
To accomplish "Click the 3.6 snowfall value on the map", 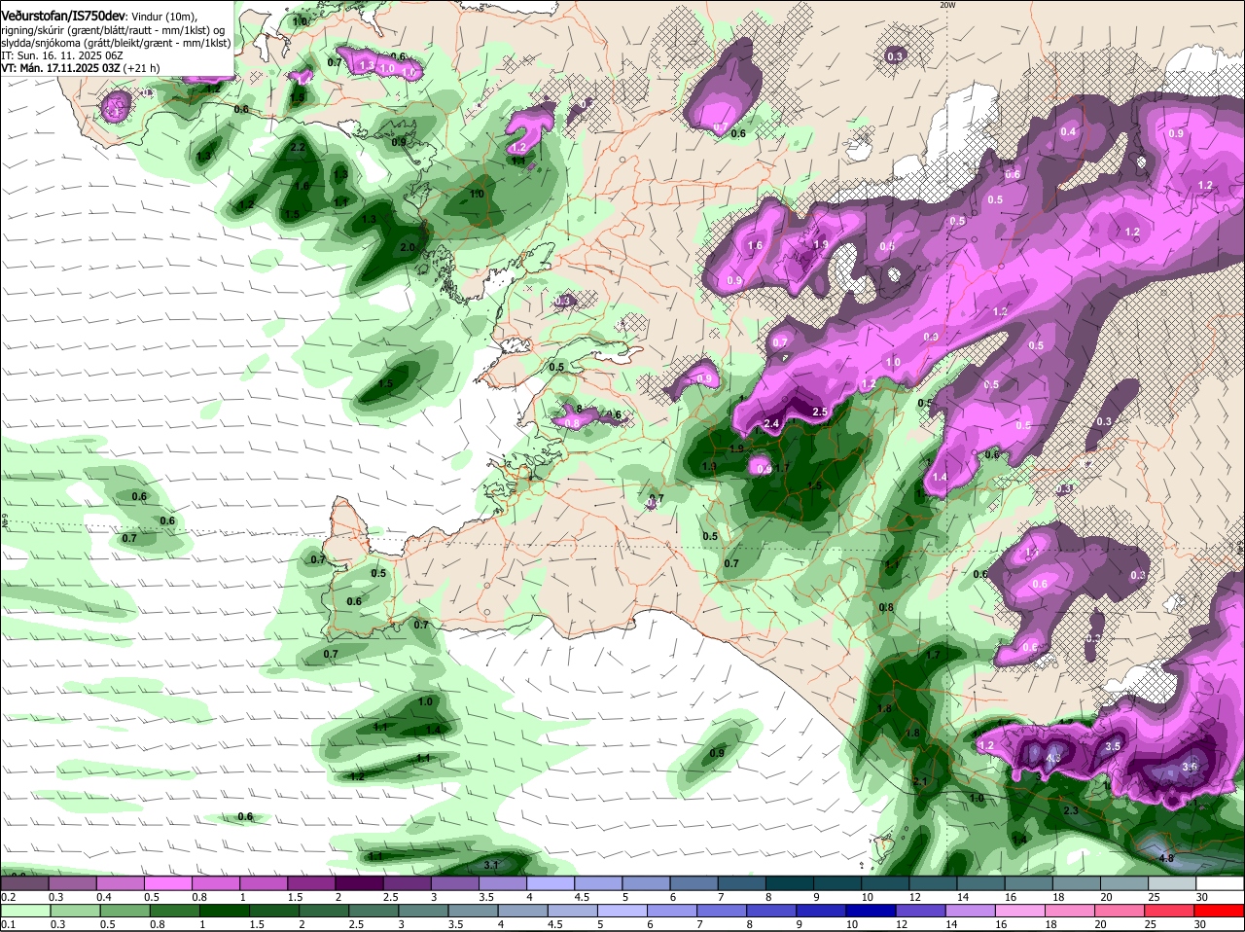I will coord(1189,767).
